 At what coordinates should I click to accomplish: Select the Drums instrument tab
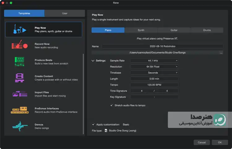click(207, 30)
